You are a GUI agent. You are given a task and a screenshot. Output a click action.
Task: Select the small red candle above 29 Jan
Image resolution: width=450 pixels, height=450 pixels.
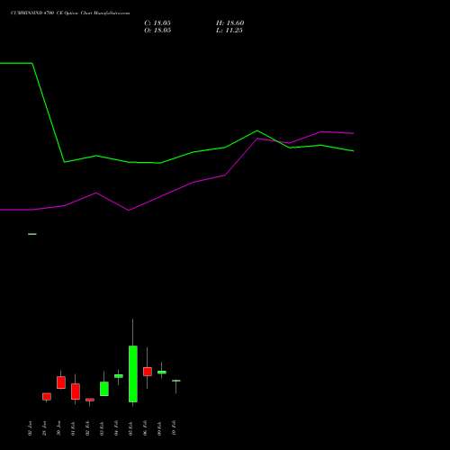coord(47,396)
